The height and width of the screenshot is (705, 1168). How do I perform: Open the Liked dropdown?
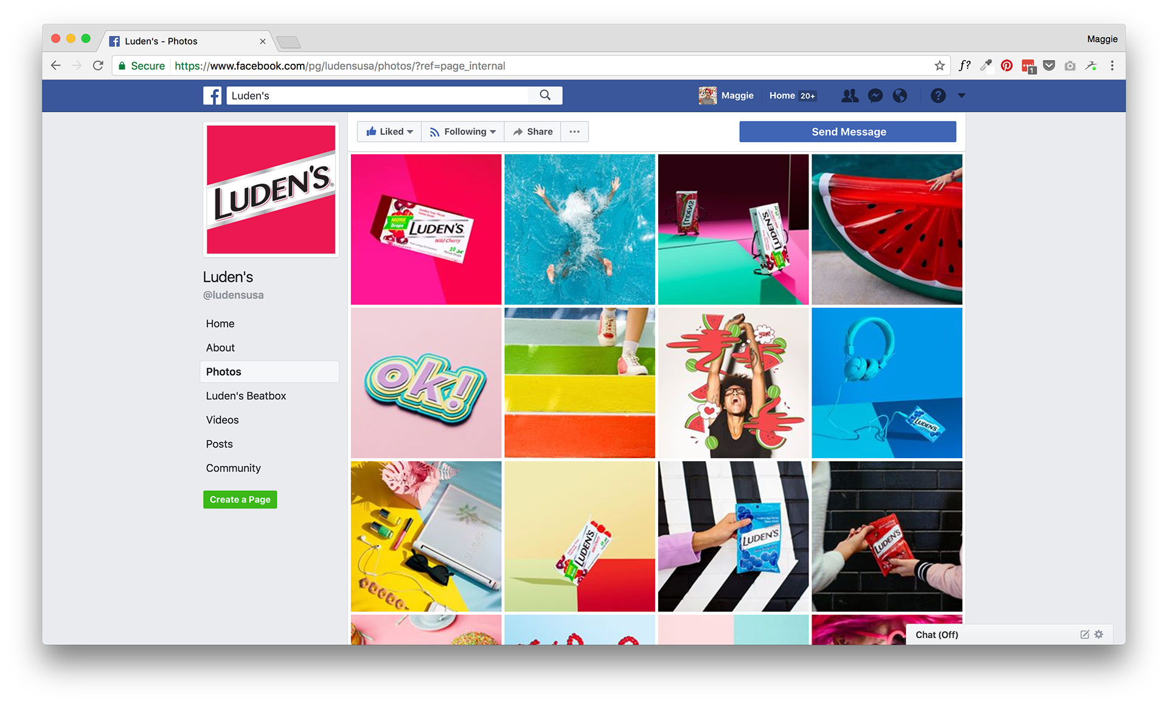pyautogui.click(x=389, y=131)
